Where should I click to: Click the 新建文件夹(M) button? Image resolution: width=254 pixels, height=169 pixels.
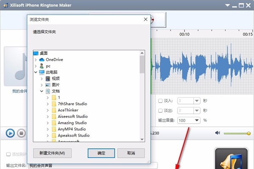pos(52,153)
